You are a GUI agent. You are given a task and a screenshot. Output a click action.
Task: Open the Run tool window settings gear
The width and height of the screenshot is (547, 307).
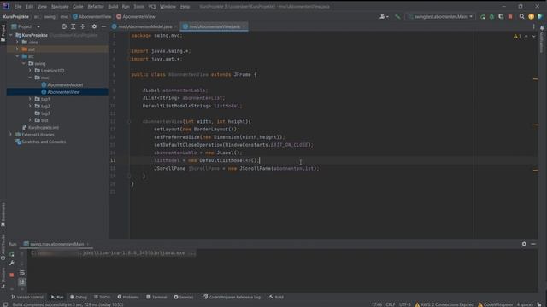click(x=524, y=244)
